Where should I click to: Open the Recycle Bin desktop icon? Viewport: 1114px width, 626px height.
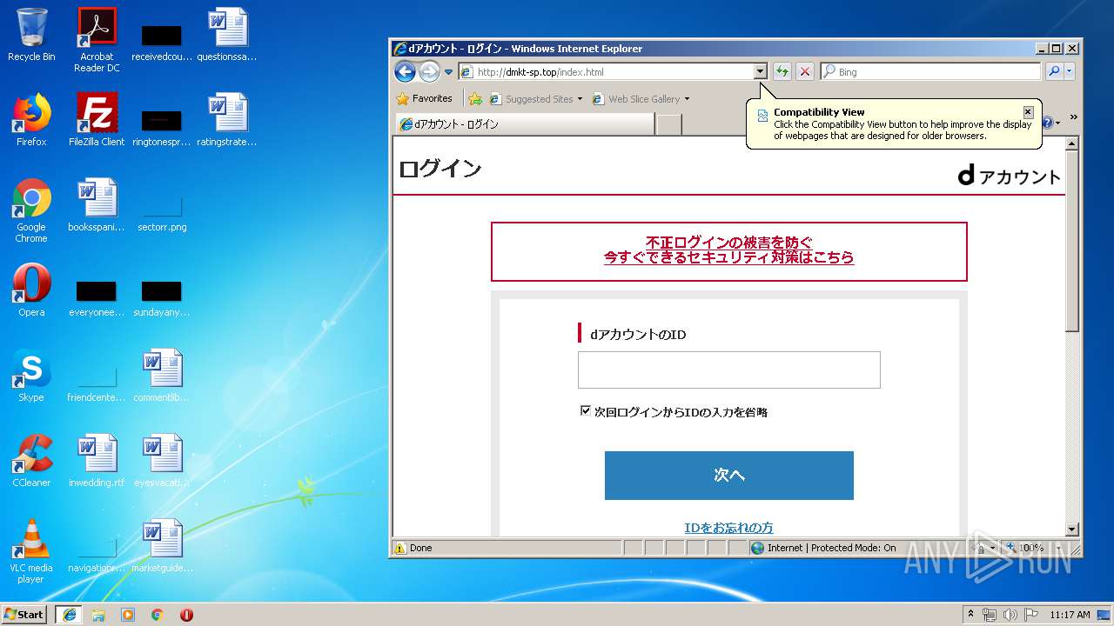pyautogui.click(x=31, y=35)
